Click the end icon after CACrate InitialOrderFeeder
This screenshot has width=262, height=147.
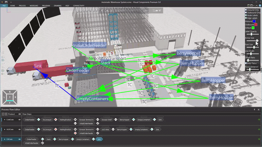pos(43,143)
